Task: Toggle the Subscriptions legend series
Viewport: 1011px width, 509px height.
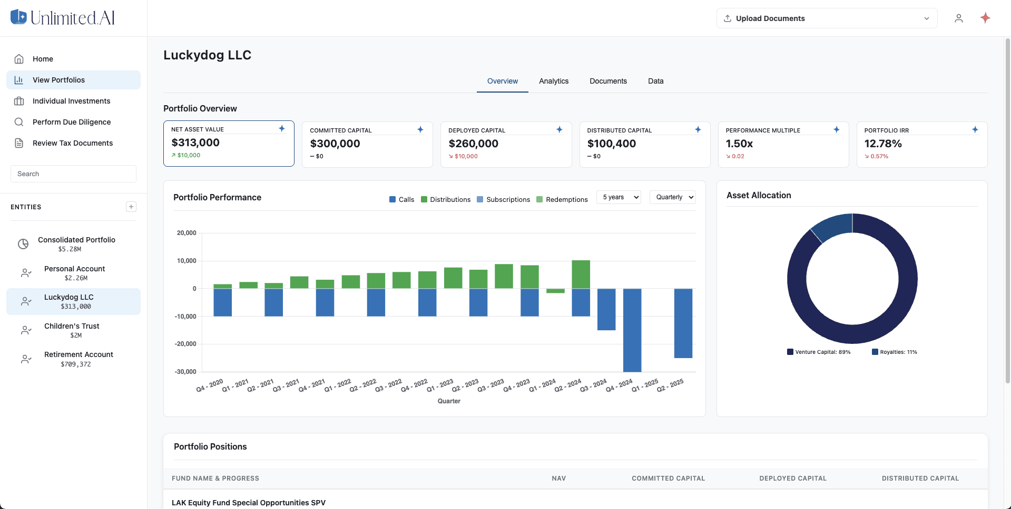Action: pos(503,199)
